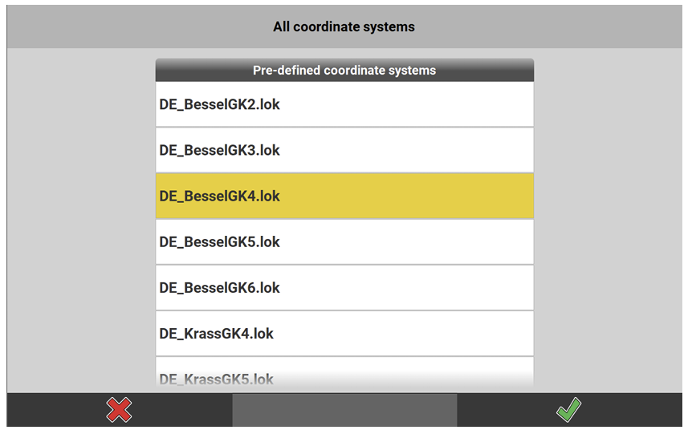Accept the selection with the green tick

(569, 410)
